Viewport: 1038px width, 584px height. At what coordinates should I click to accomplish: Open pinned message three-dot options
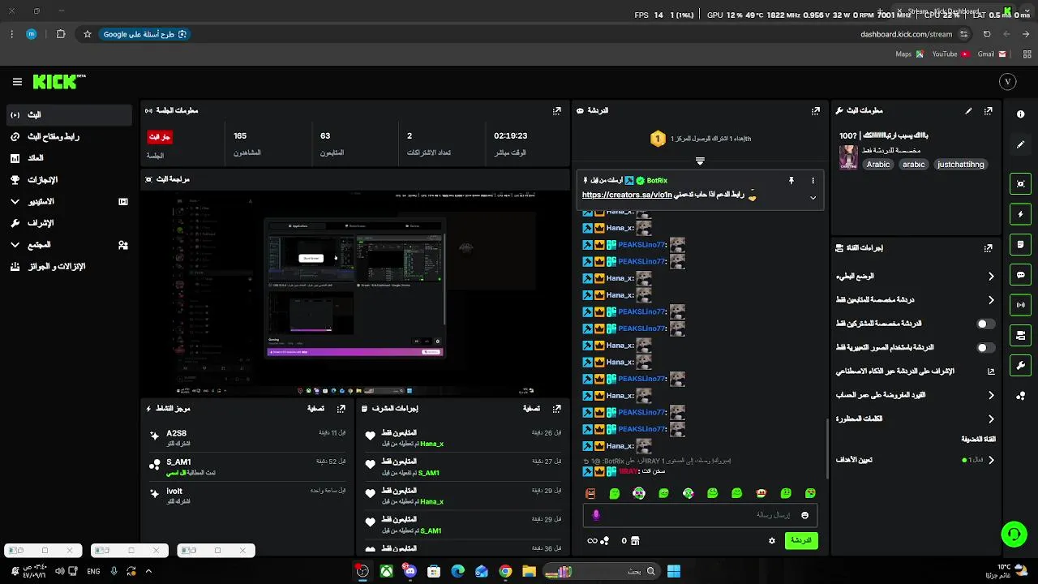point(813,181)
